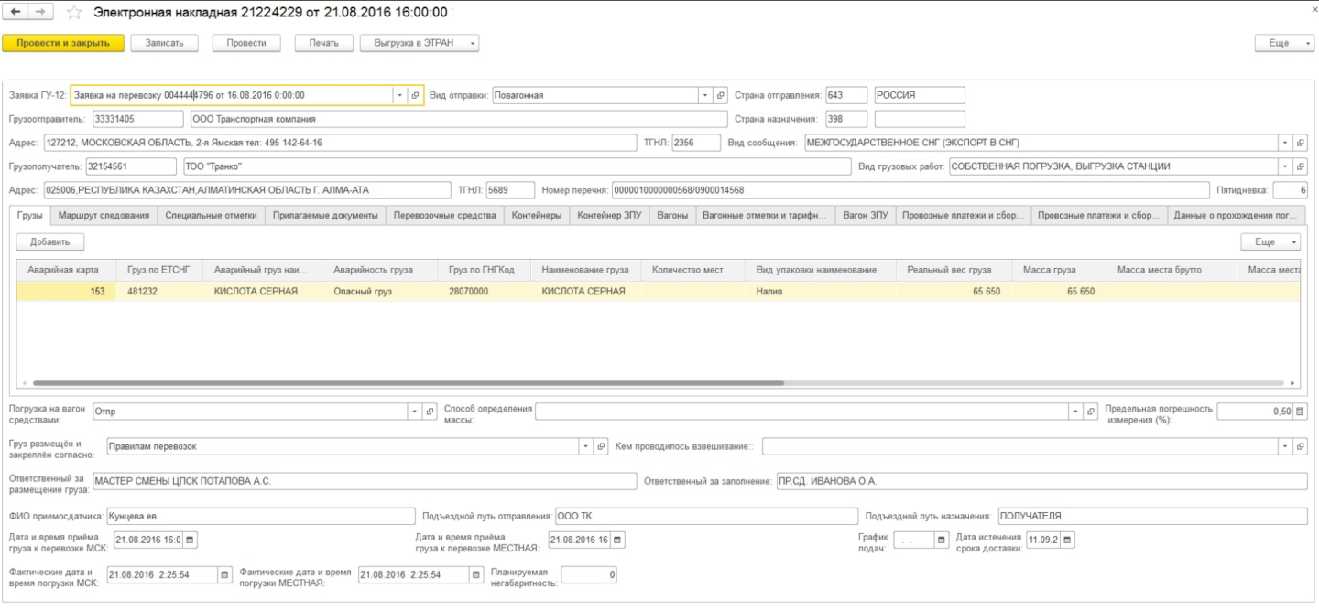Image resolution: width=1319 pixels, height=610 pixels.
Task: Switch to the Перевозочные средства tab
Action: pos(445,216)
